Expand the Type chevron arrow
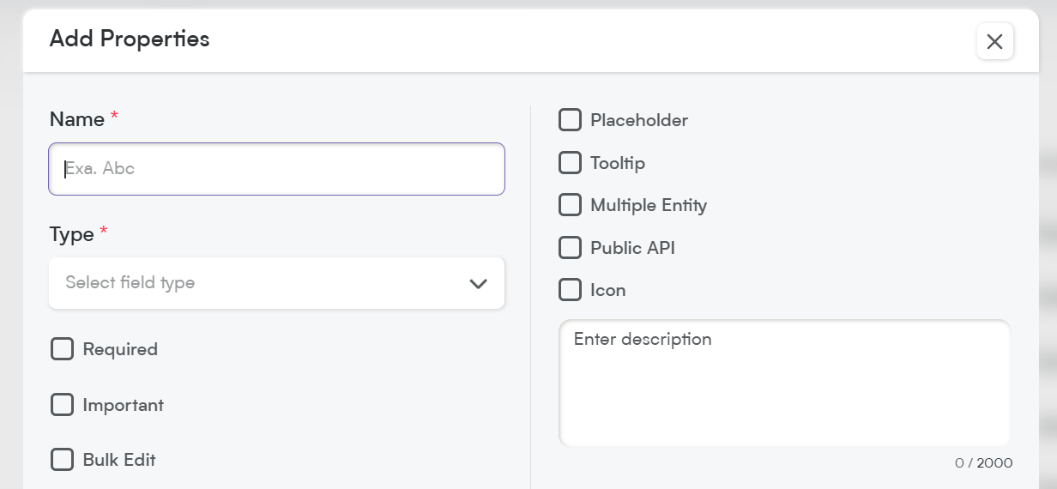The image size is (1057, 489). tap(479, 283)
